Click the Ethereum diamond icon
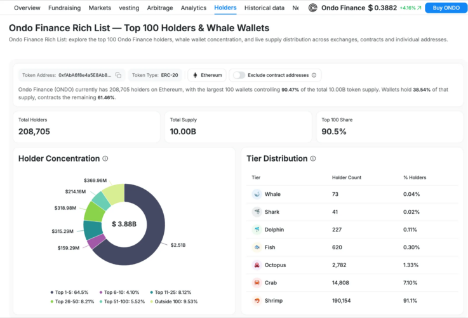Image resolution: width=468 pixels, height=318 pixels. [x=195, y=75]
